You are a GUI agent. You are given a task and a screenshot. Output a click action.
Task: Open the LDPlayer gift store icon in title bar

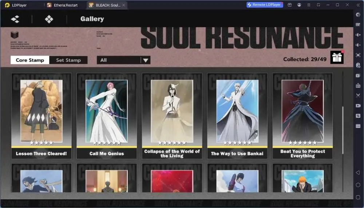(289, 5)
